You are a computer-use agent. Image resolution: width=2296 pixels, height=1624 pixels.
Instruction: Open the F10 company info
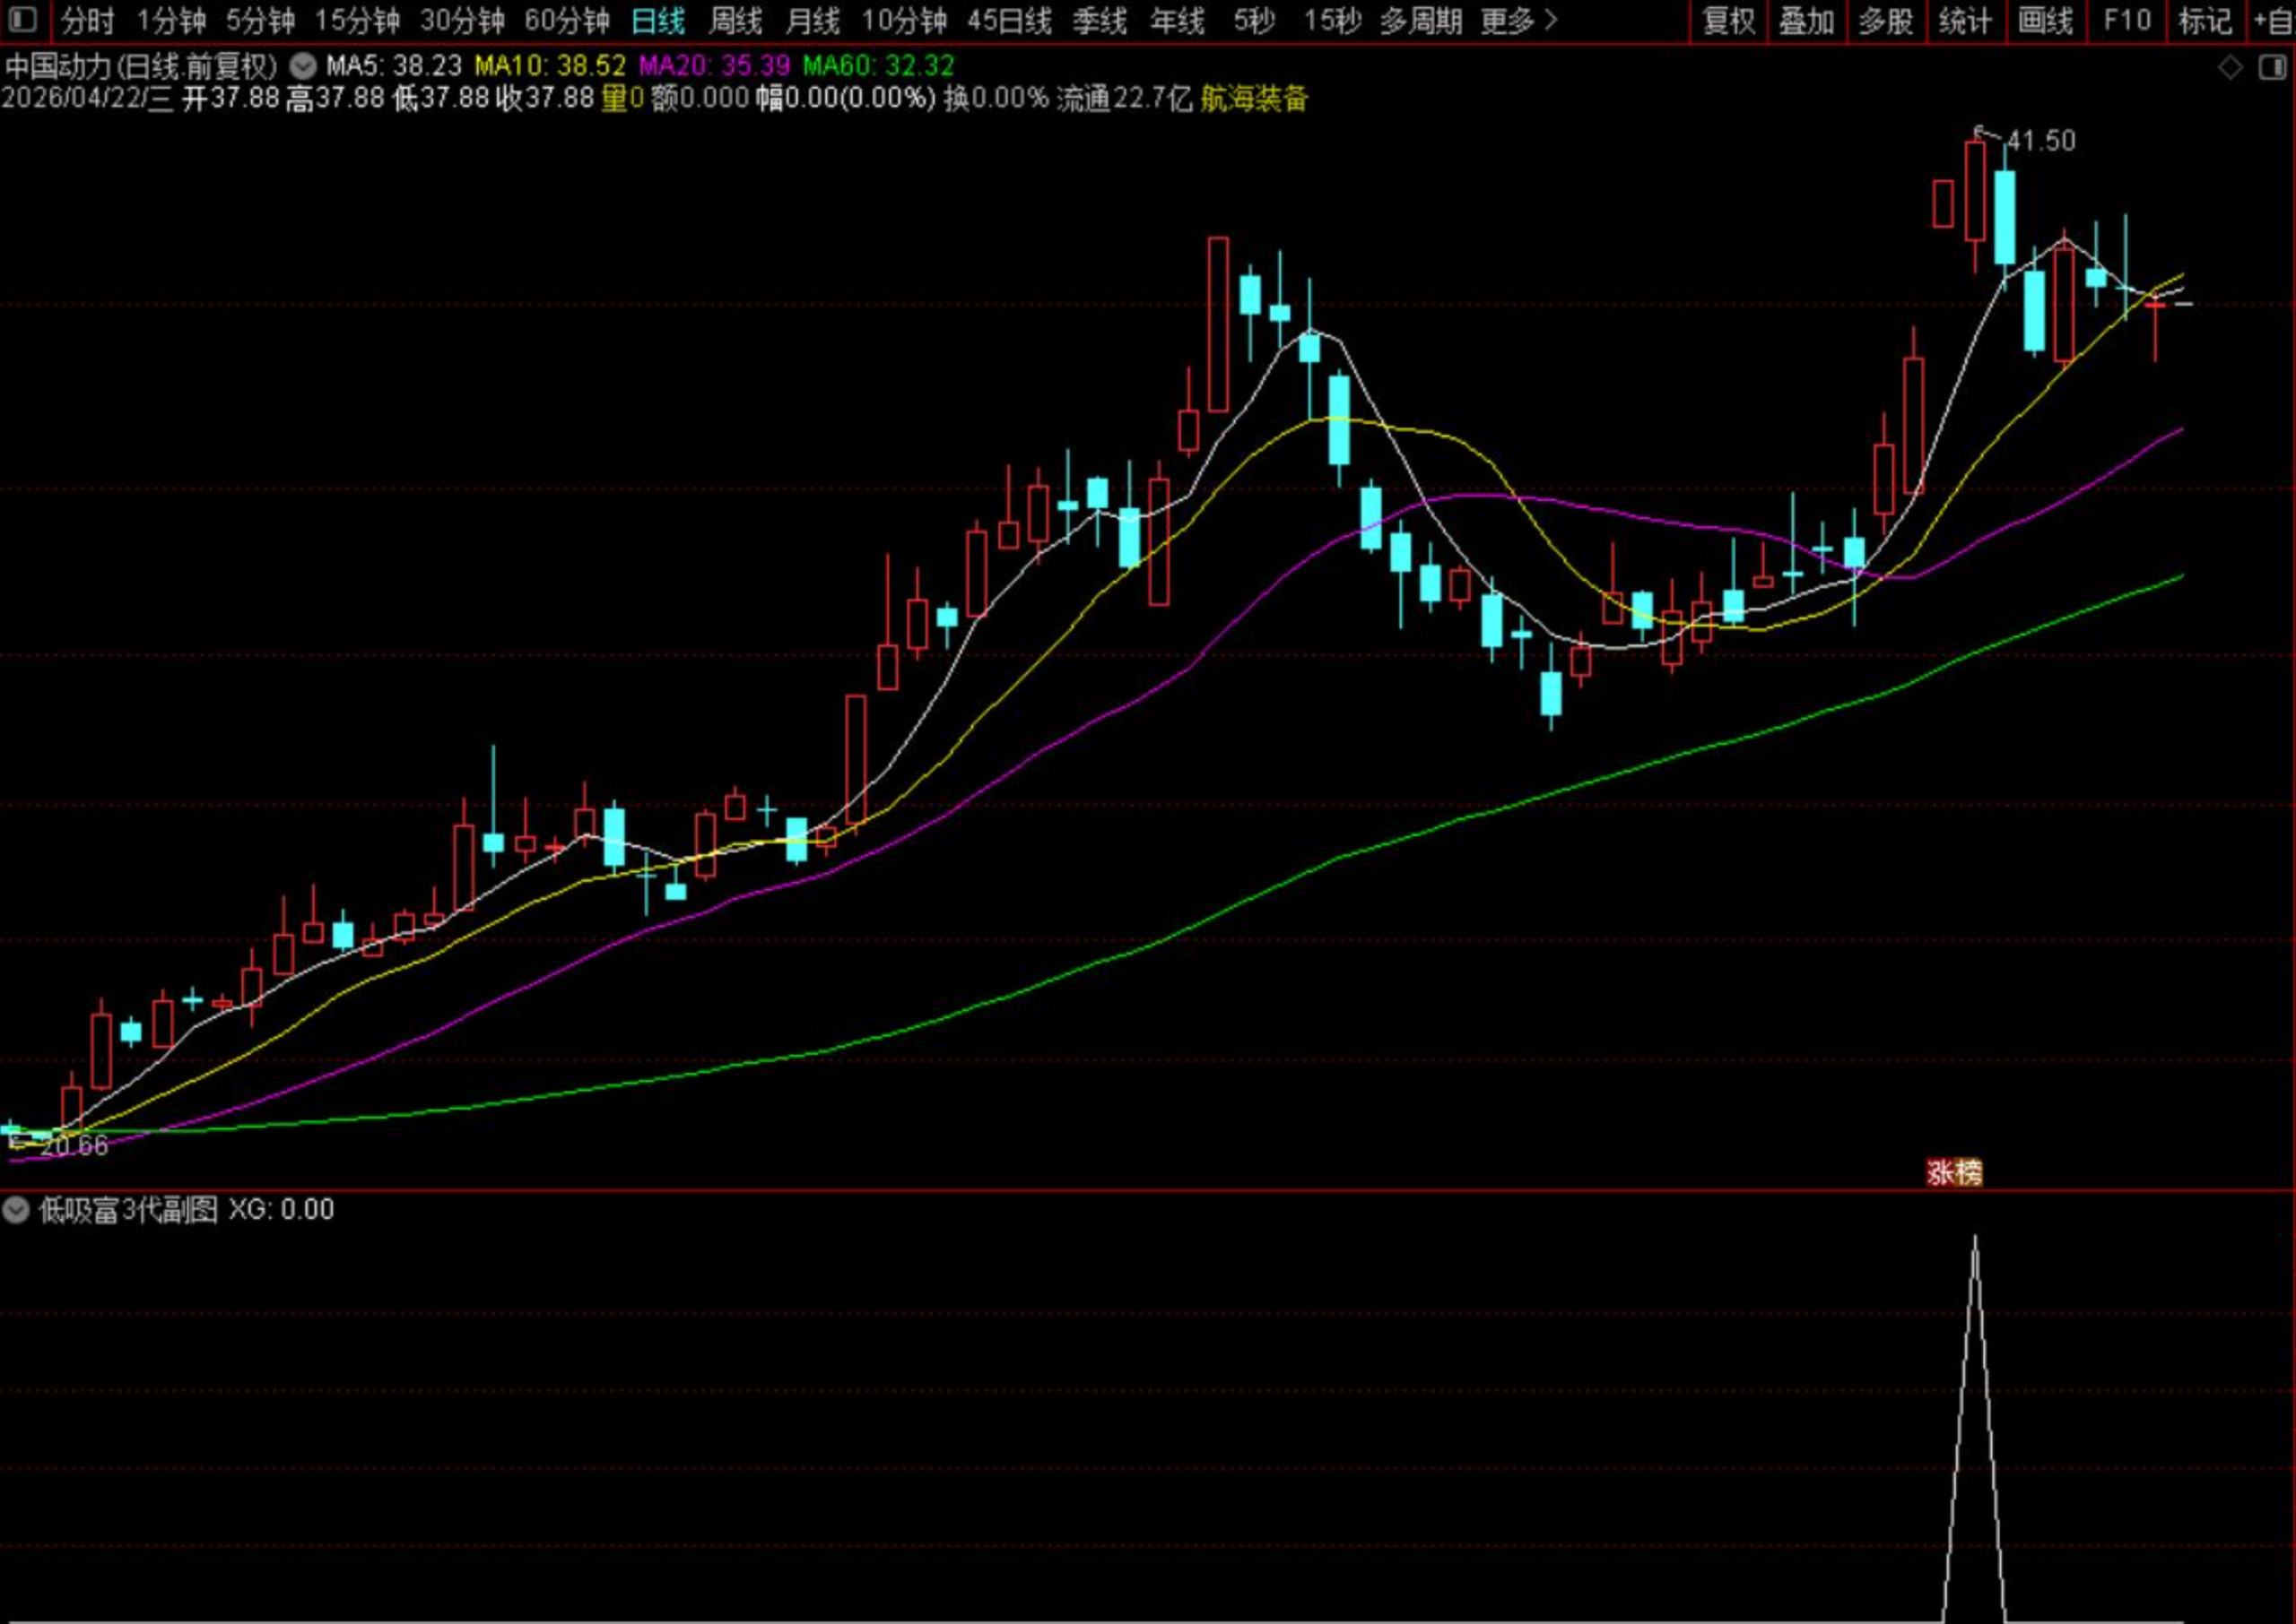2126,21
